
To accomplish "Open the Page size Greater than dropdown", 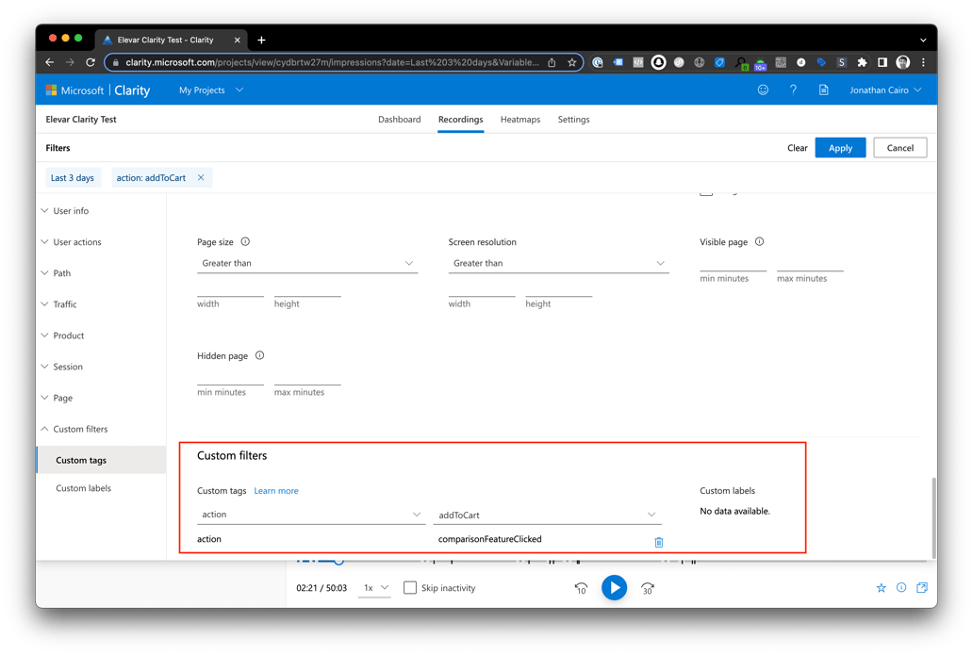I will point(307,263).
